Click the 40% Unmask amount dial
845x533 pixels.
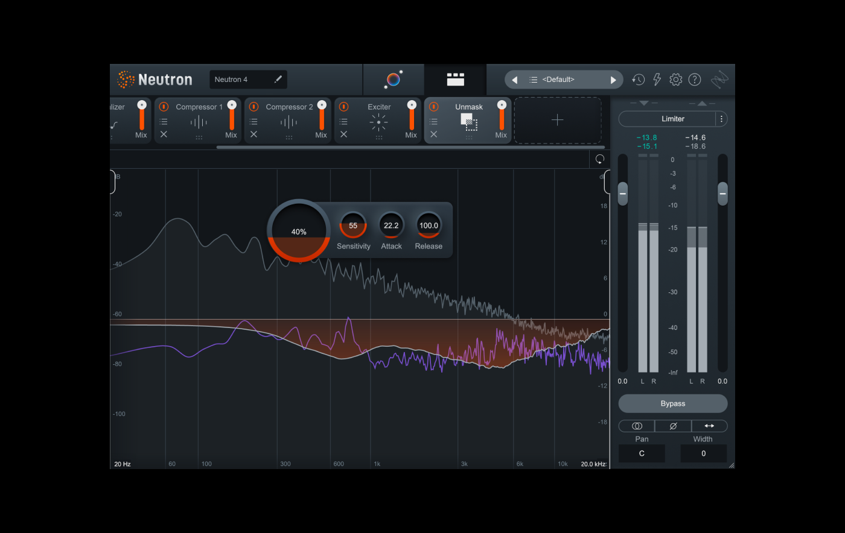pos(299,231)
